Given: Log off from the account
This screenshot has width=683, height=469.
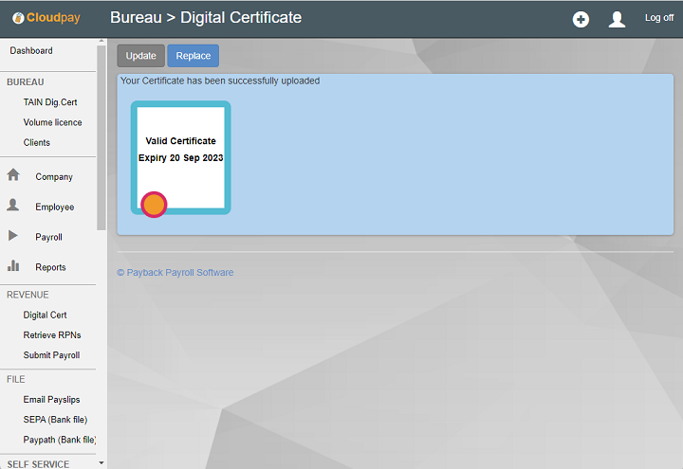Looking at the screenshot, I should click(x=658, y=18).
